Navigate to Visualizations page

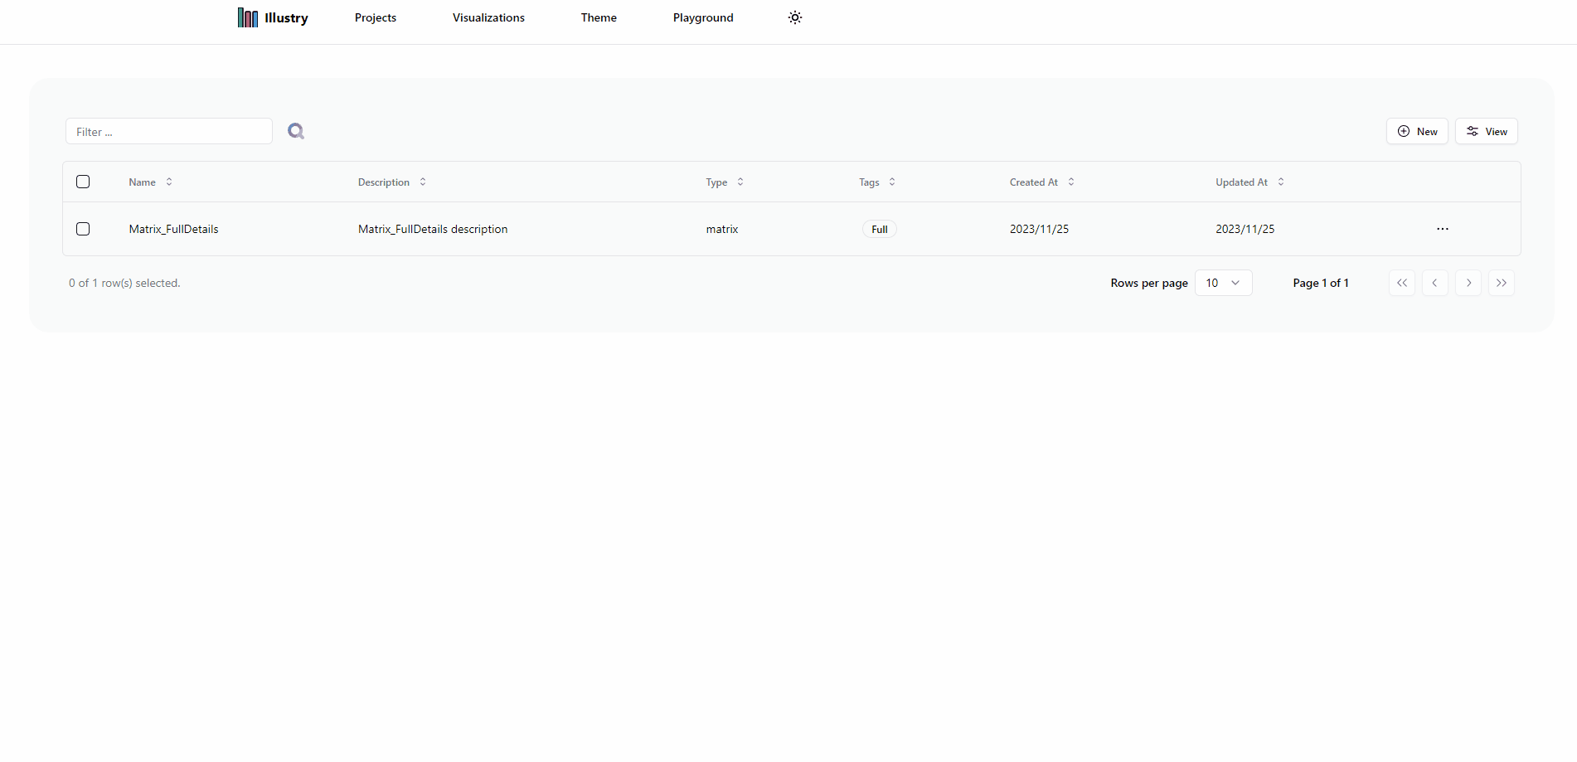488,17
